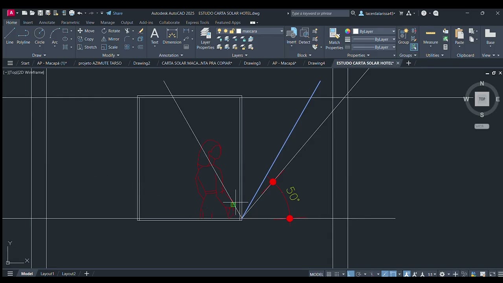
Task: Expand the Annotation panel
Action: pyautogui.click(x=171, y=55)
